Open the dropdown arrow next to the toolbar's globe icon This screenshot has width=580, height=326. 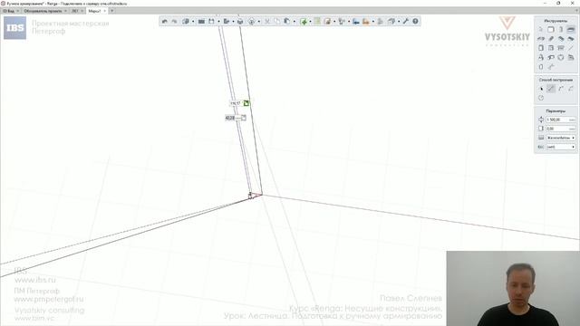(x=259, y=22)
